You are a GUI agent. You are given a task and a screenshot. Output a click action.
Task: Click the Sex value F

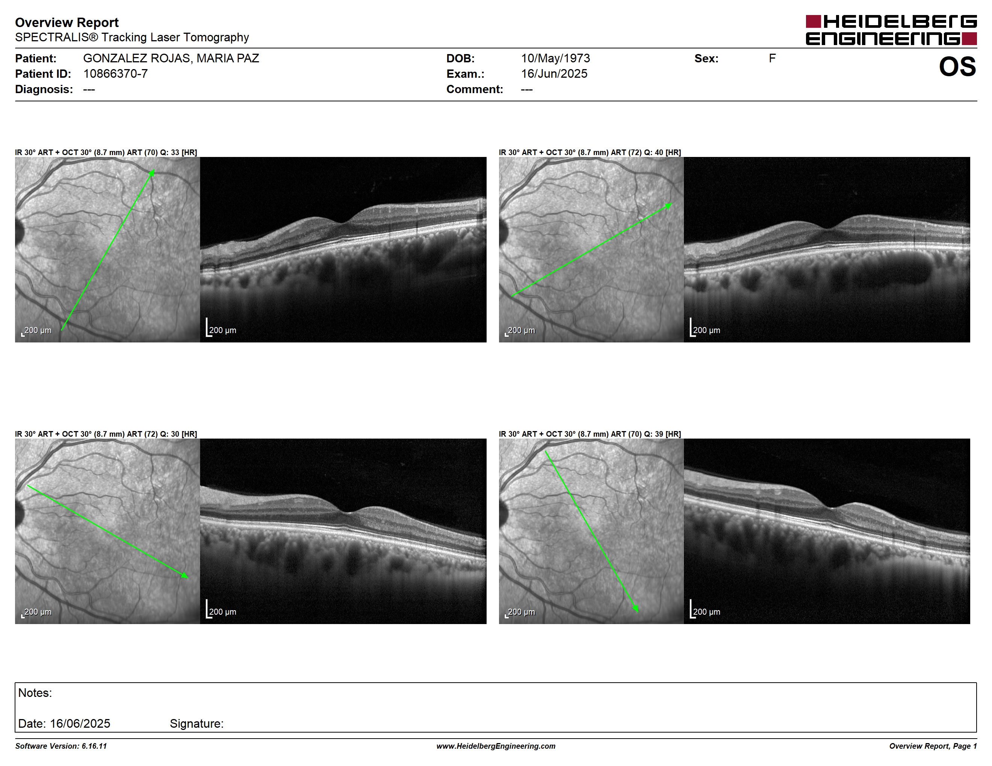772,59
